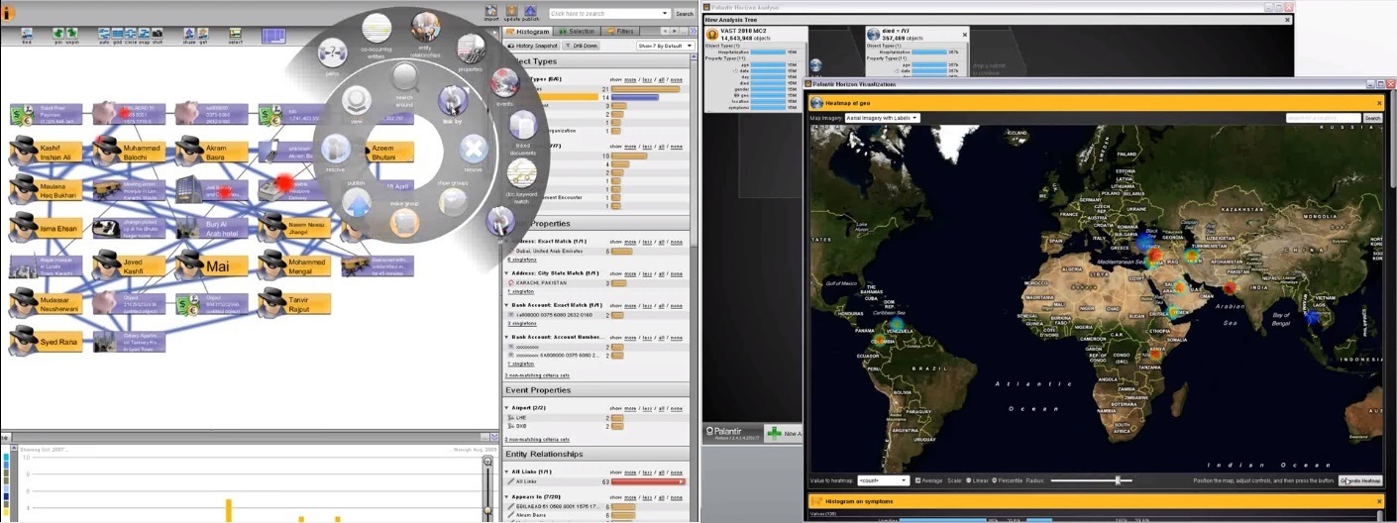The image size is (1397, 523).
Task: Expand the Airport (2/2) group
Action: [508, 407]
